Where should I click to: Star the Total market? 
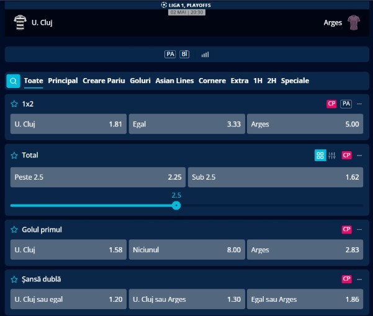click(14, 156)
